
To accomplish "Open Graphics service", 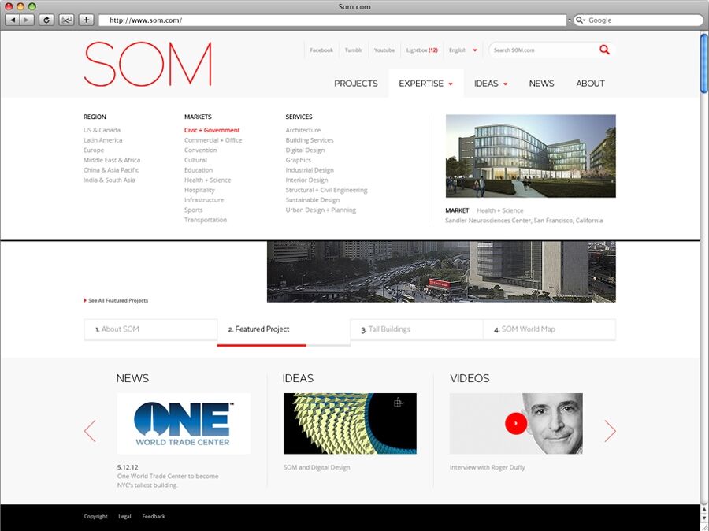I will [x=298, y=160].
